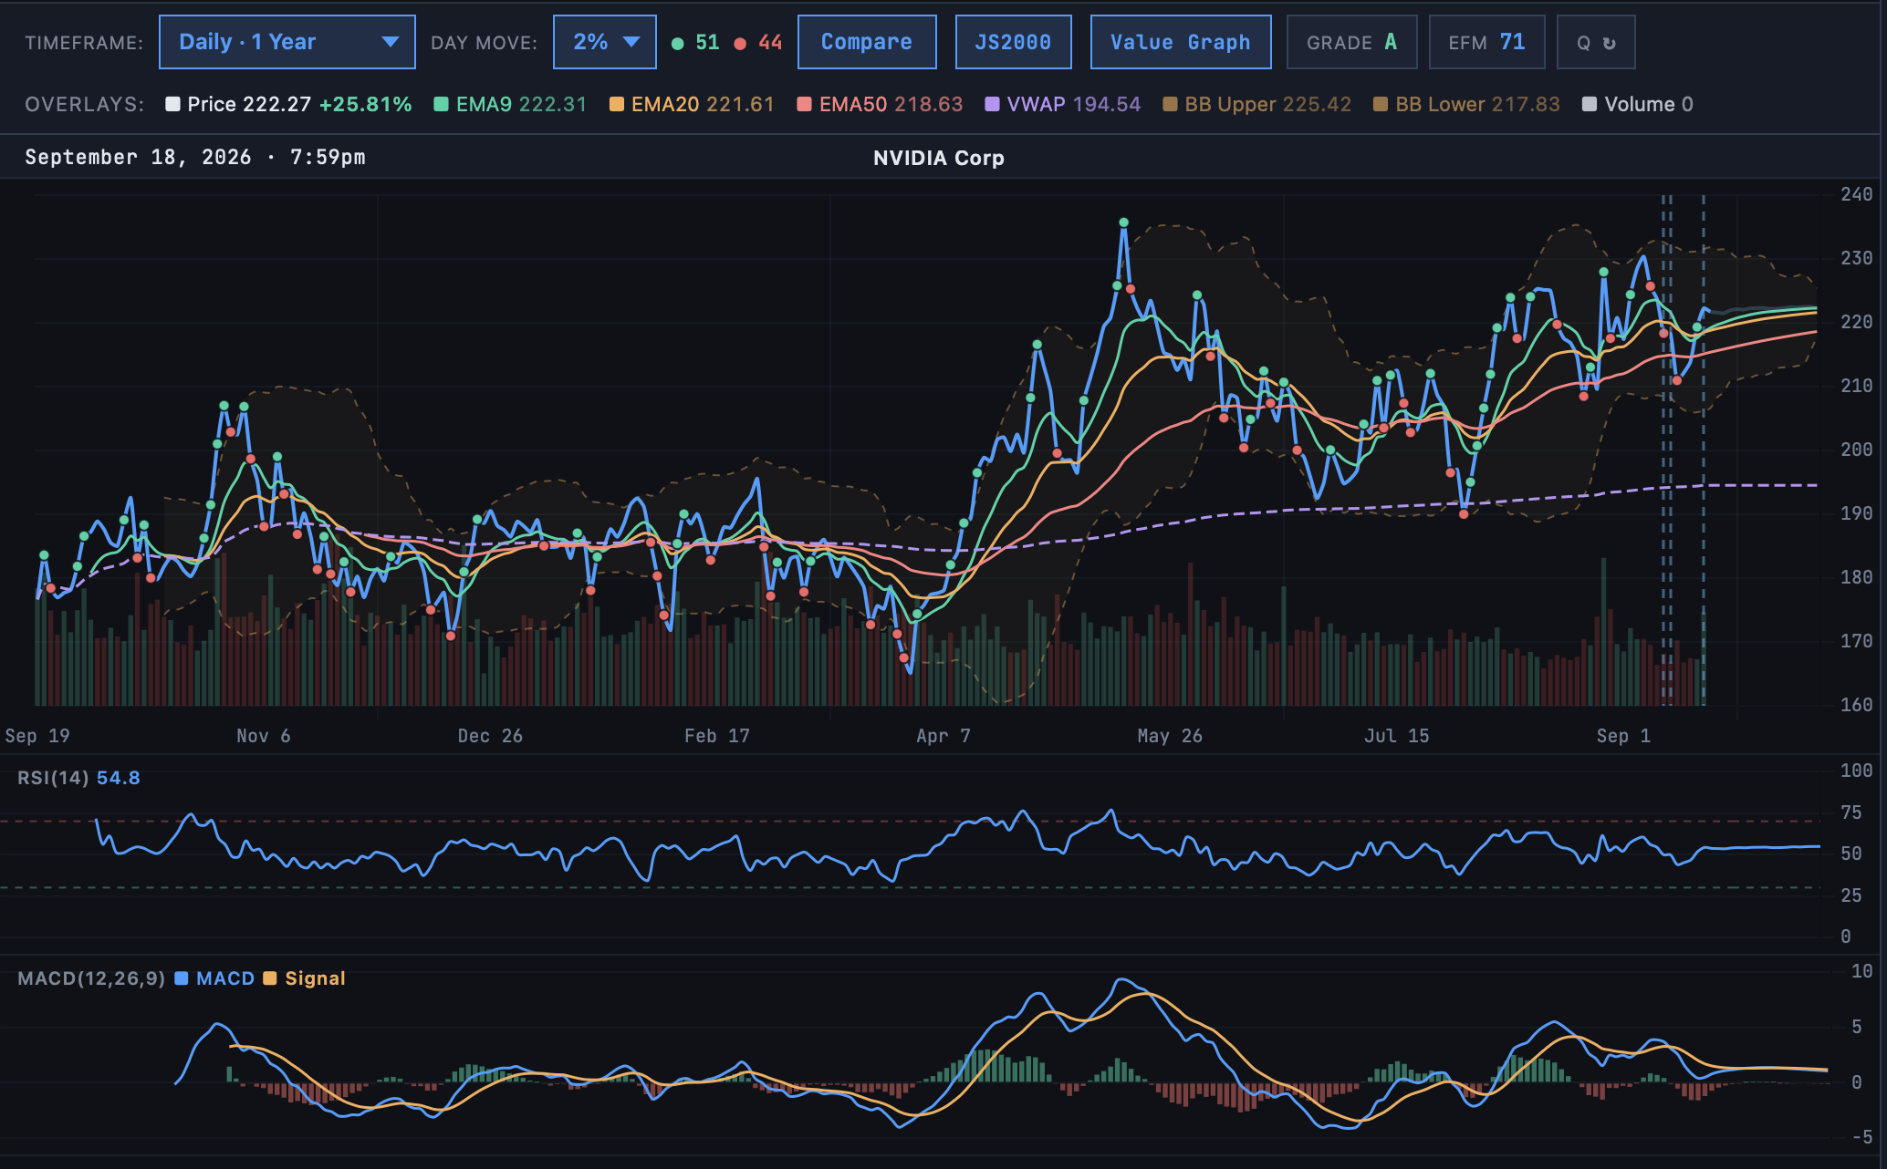Viewport: 1887px width, 1169px height.
Task: Click the Sep 1 date axis label
Action: pyautogui.click(x=1623, y=736)
